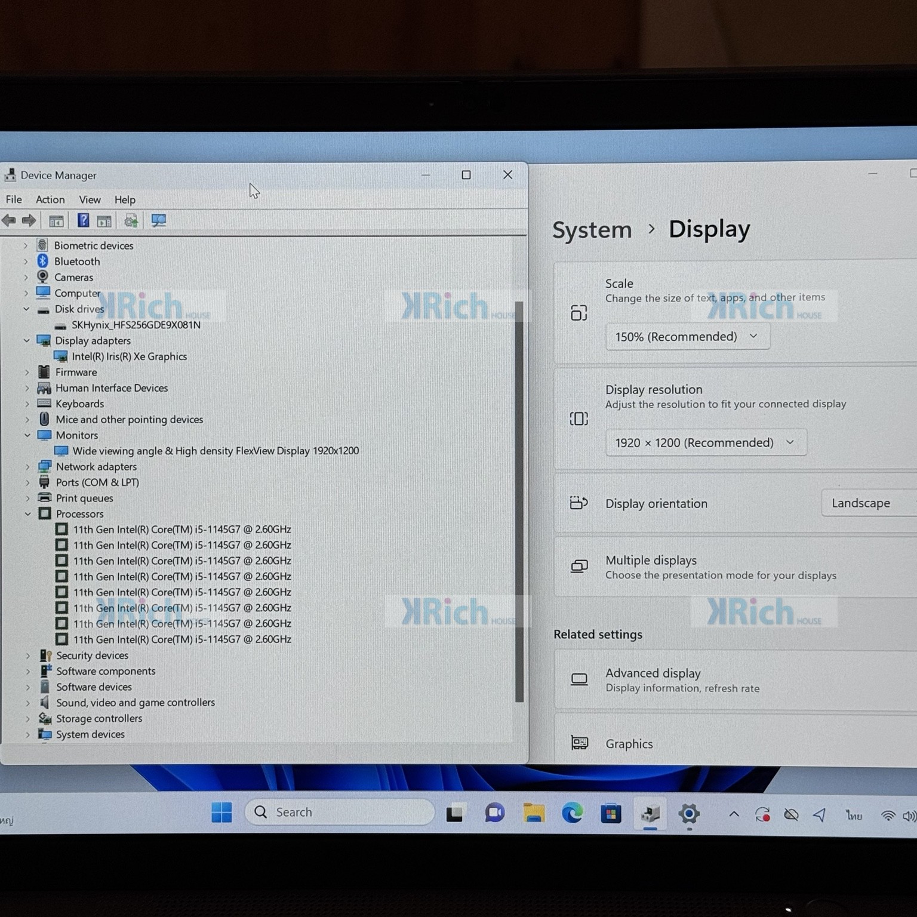Image resolution: width=917 pixels, height=917 pixels.
Task: Select the FlexView Display 1920x1200 monitor entry
Action: click(216, 451)
